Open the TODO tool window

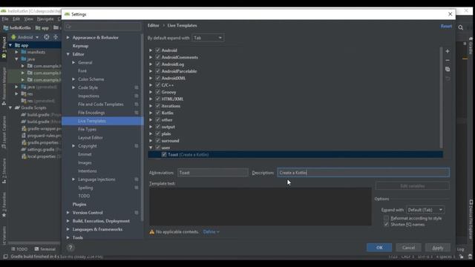tap(19, 249)
